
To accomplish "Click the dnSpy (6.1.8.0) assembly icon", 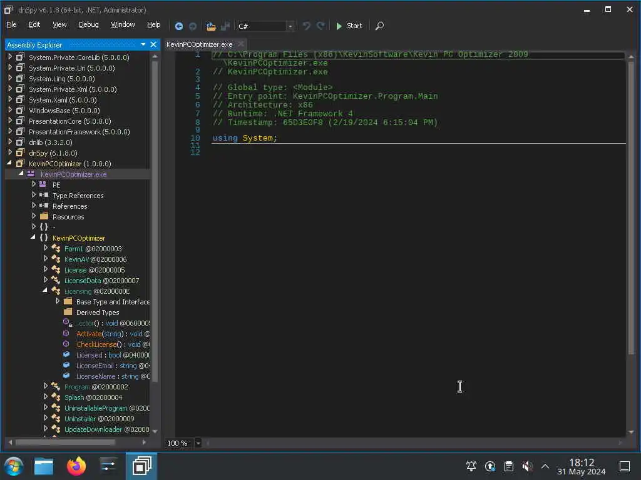I will 20,152.
